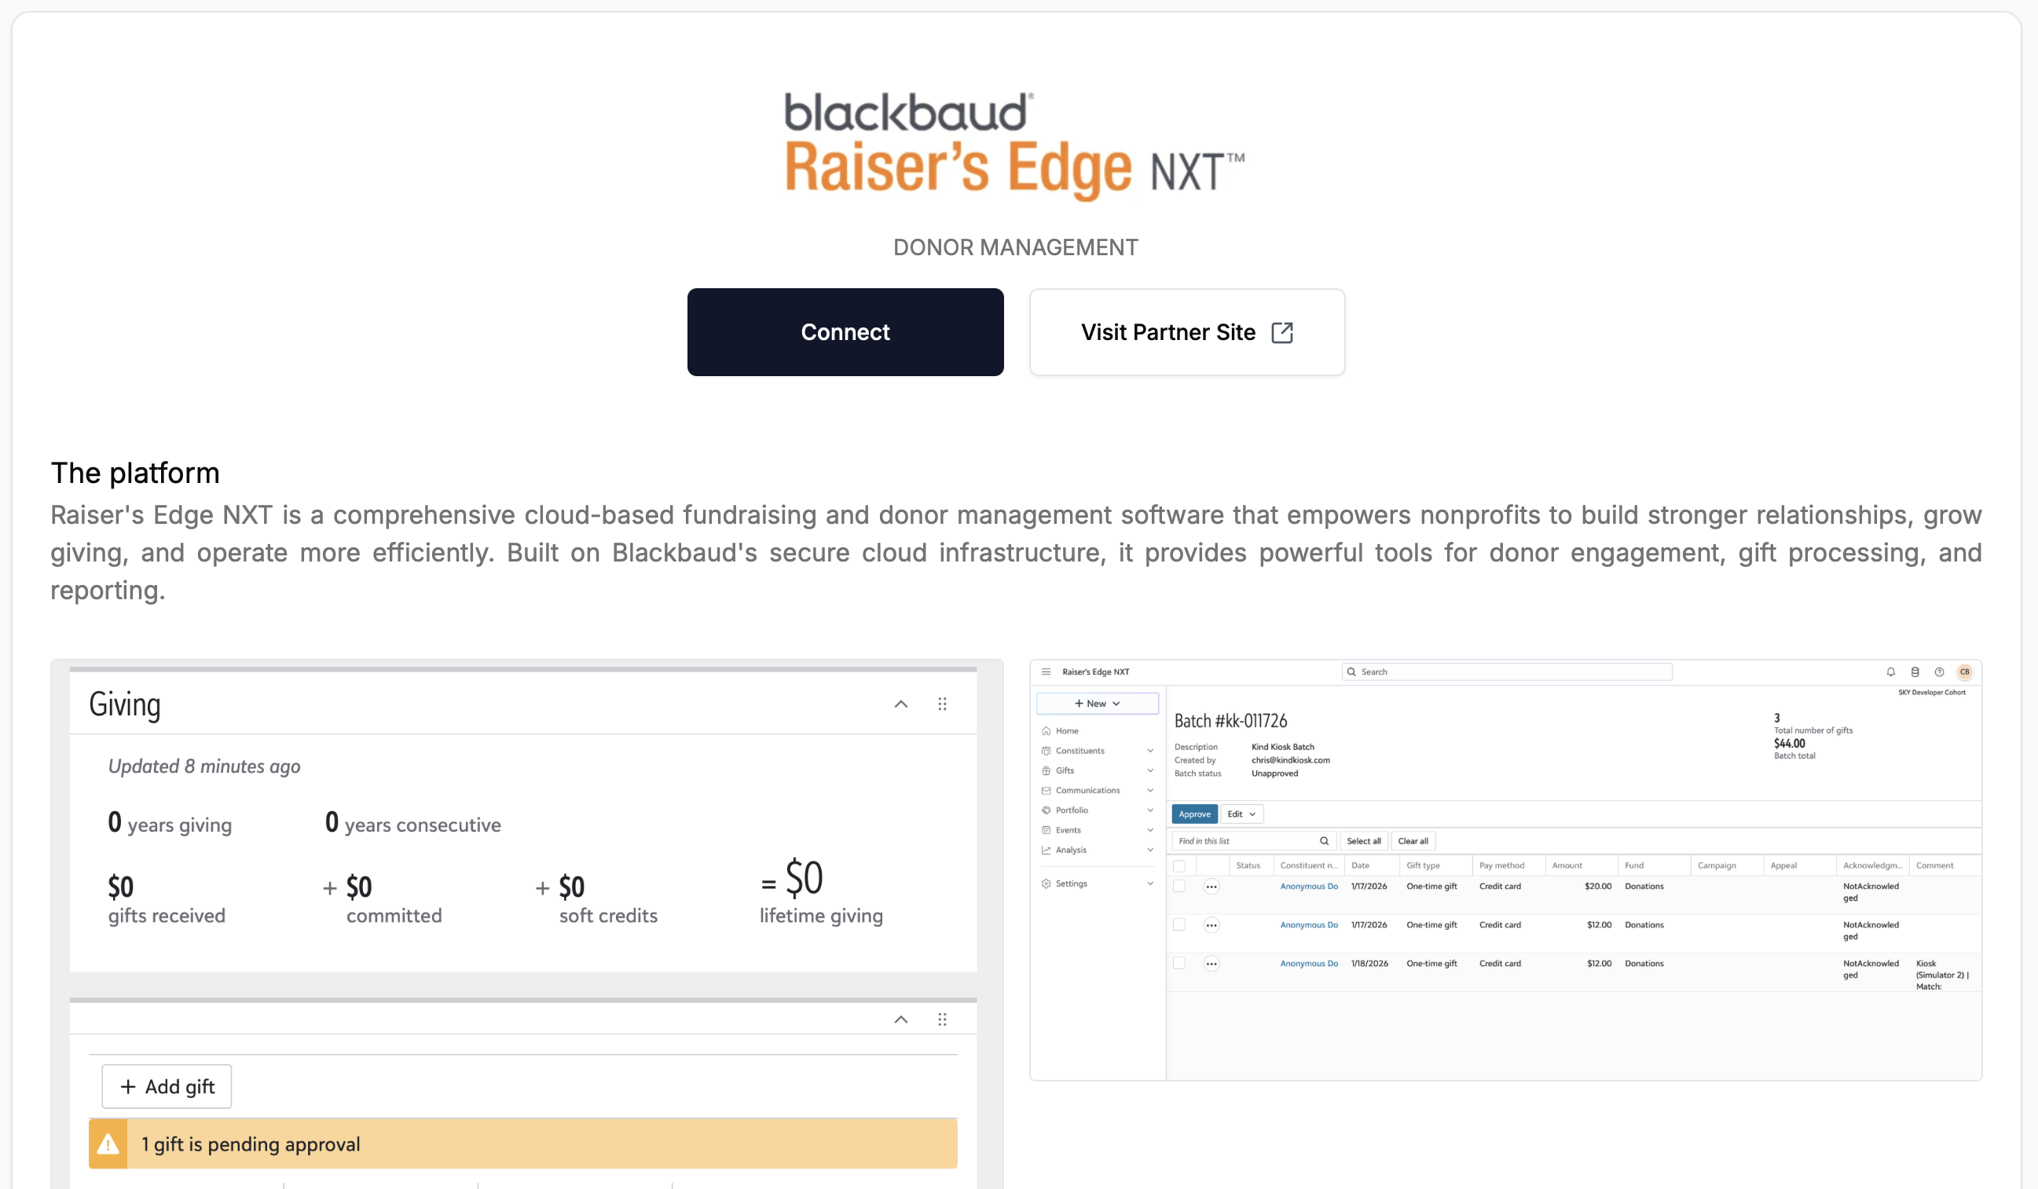Screen dimensions: 2038x1189
Task: Click the Connect button
Action: pos(845,332)
